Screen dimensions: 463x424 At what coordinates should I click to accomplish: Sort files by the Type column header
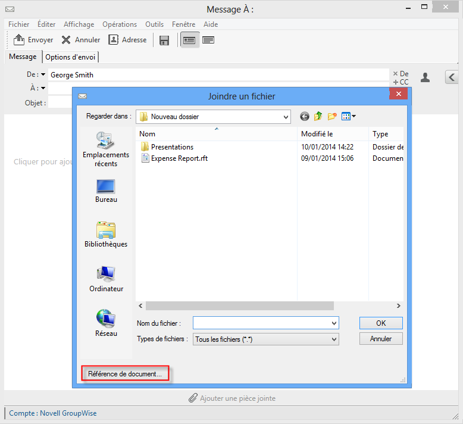(386, 134)
